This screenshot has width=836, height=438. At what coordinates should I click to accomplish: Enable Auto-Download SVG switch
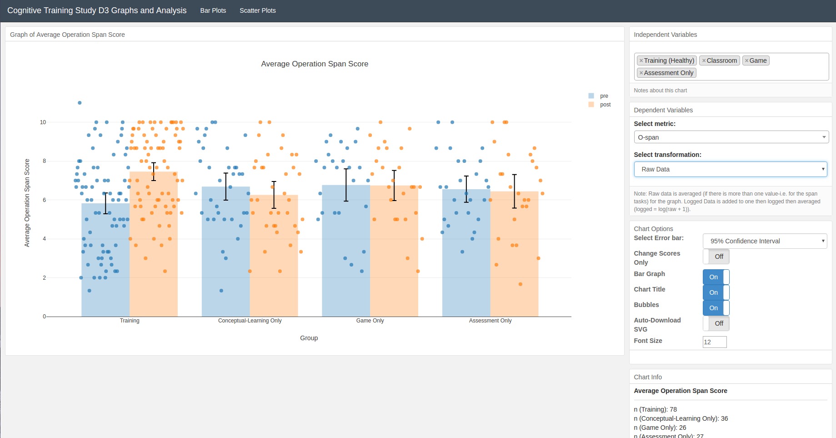coord(716,323)
